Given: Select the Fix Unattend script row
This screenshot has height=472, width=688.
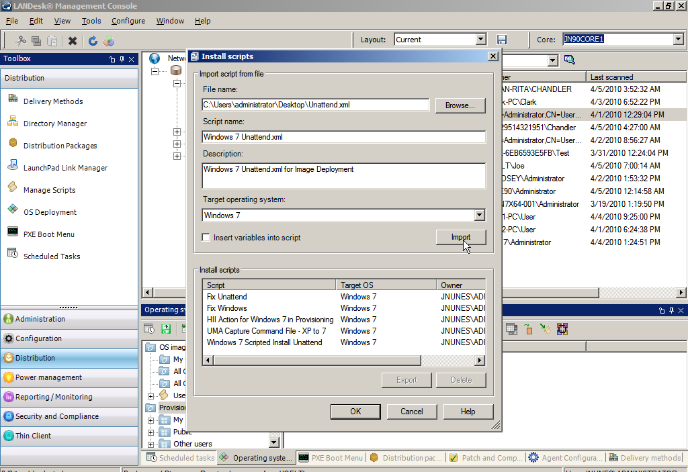Looking at the screenshot, I should [x=227, y=297].
